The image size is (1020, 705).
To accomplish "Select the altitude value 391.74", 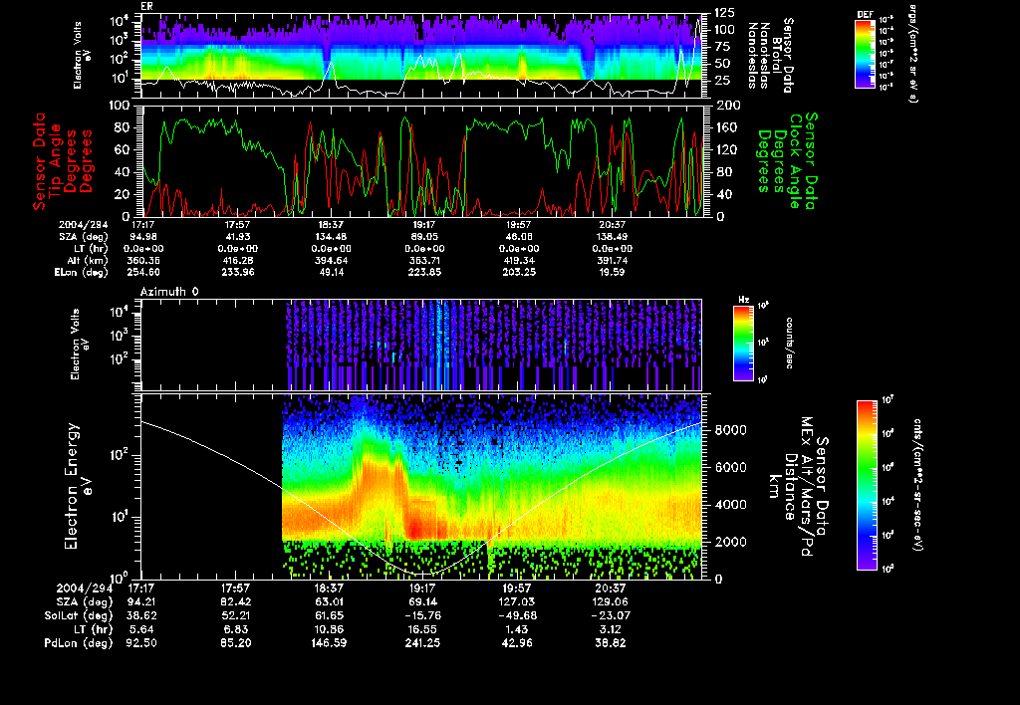I will click(x=612, y=260).
